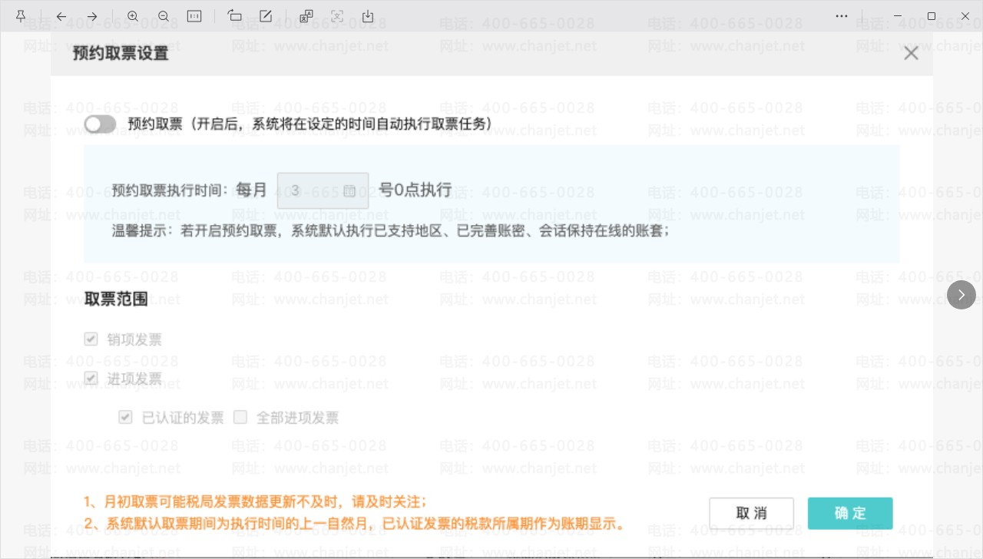
Task: Zoom in using the magnifier plus icon
Action: (133, 16)
